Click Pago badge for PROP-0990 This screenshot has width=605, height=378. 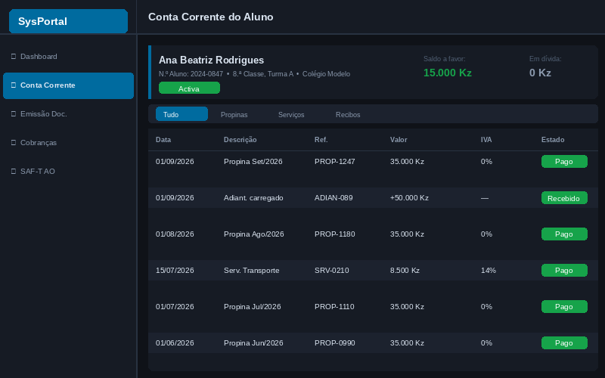564,343
